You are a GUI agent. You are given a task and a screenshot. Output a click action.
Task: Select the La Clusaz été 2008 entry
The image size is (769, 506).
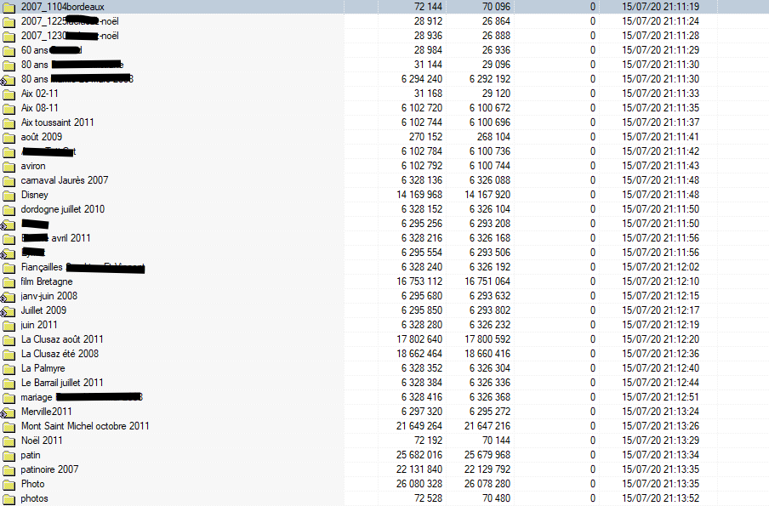tap(60, 354)
